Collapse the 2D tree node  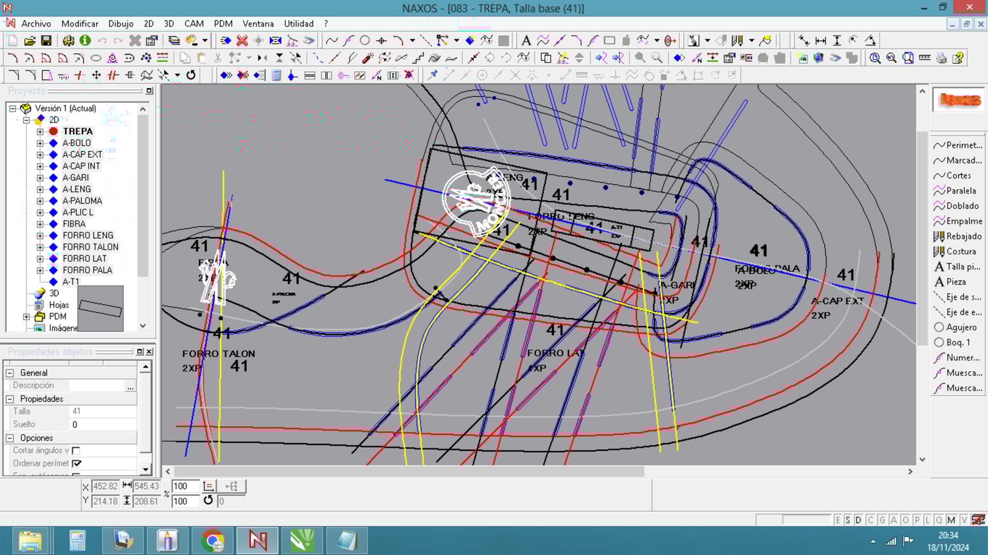26,120
